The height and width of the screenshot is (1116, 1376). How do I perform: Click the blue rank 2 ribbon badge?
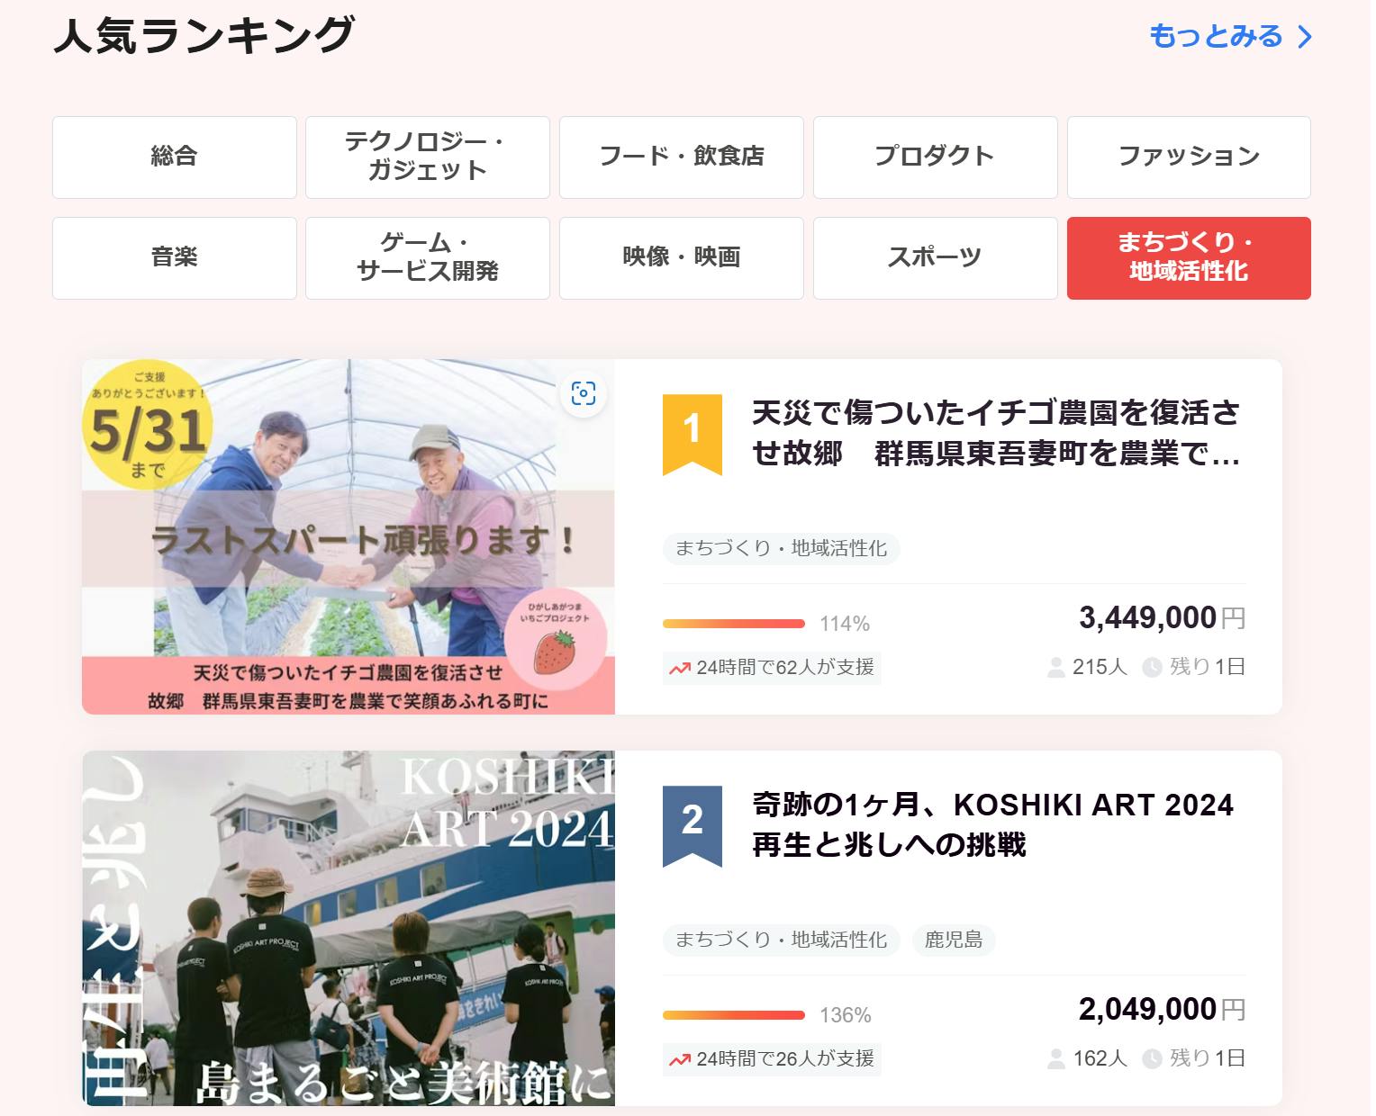[x=692, y=823]
